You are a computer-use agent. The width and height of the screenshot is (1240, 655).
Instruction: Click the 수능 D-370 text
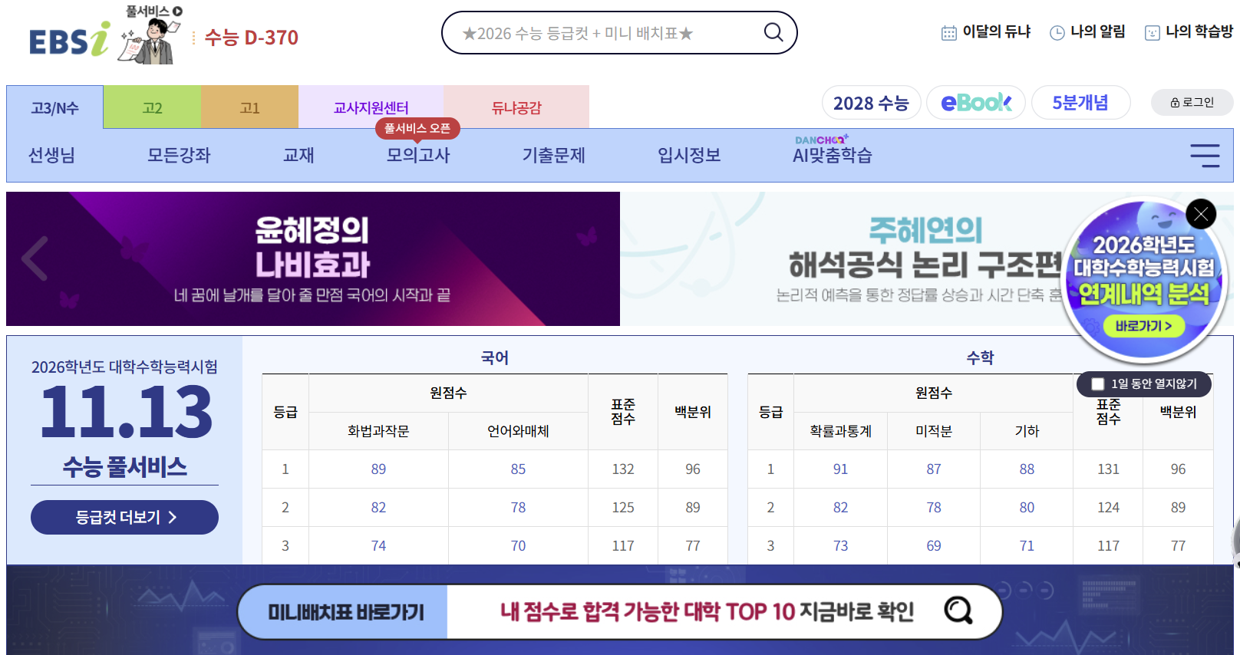pos(251,38)
